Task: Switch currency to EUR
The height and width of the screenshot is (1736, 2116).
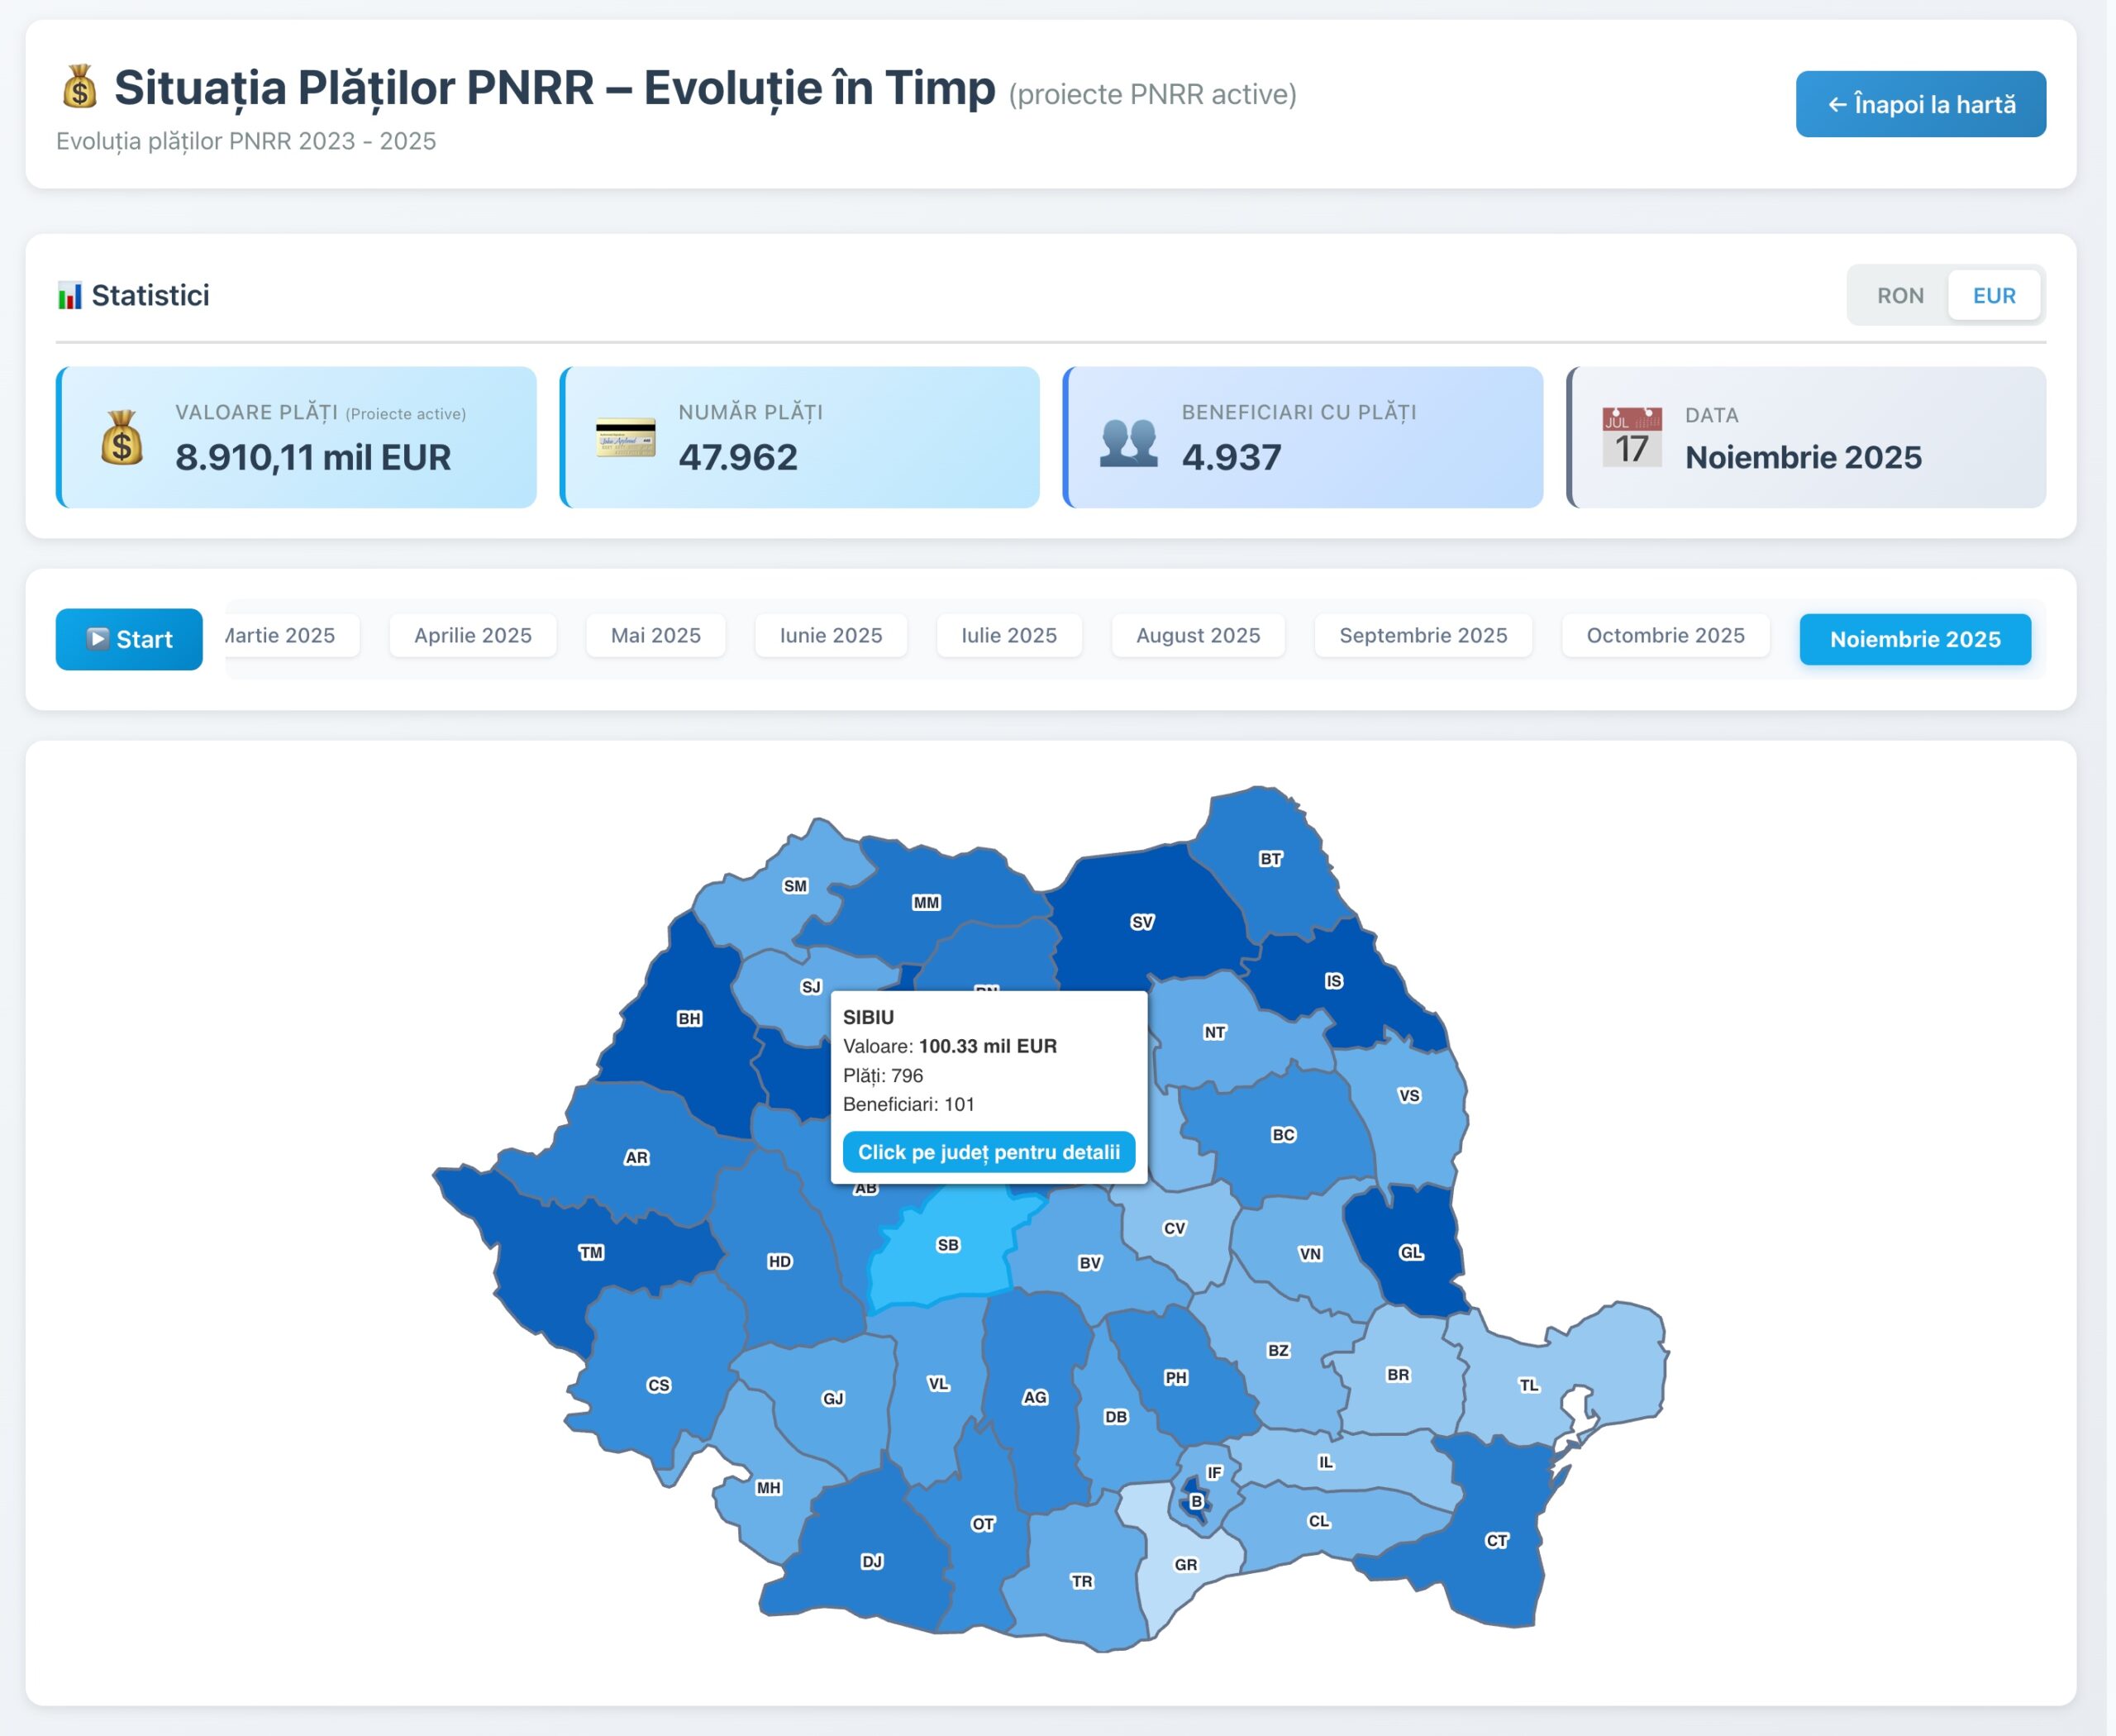Action: [x=1994, y=296]
